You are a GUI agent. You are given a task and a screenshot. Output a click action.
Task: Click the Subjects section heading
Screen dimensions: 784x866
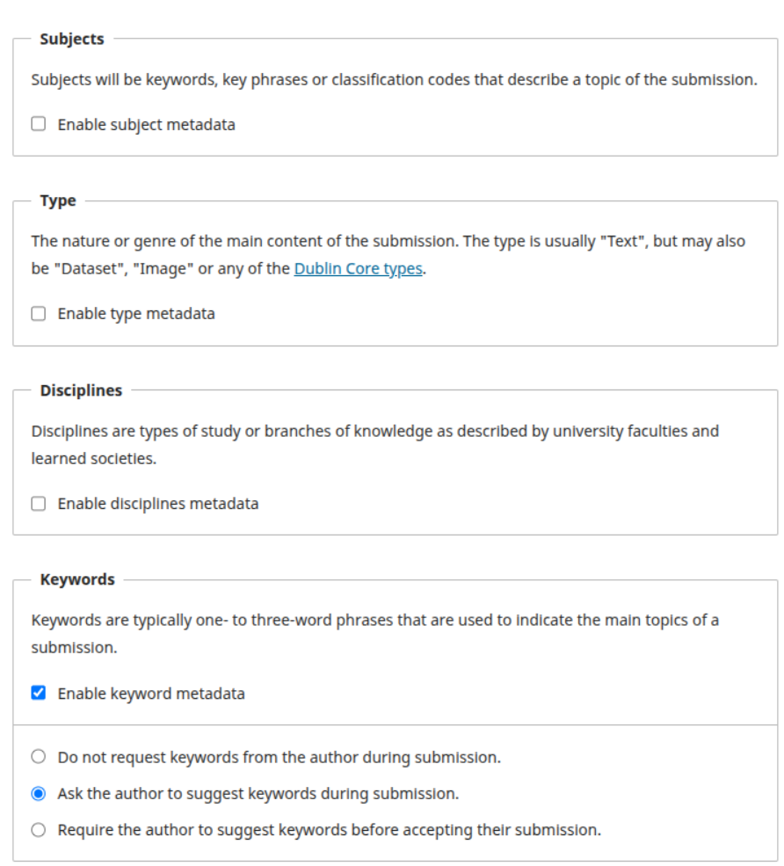(x=72, y=40)
